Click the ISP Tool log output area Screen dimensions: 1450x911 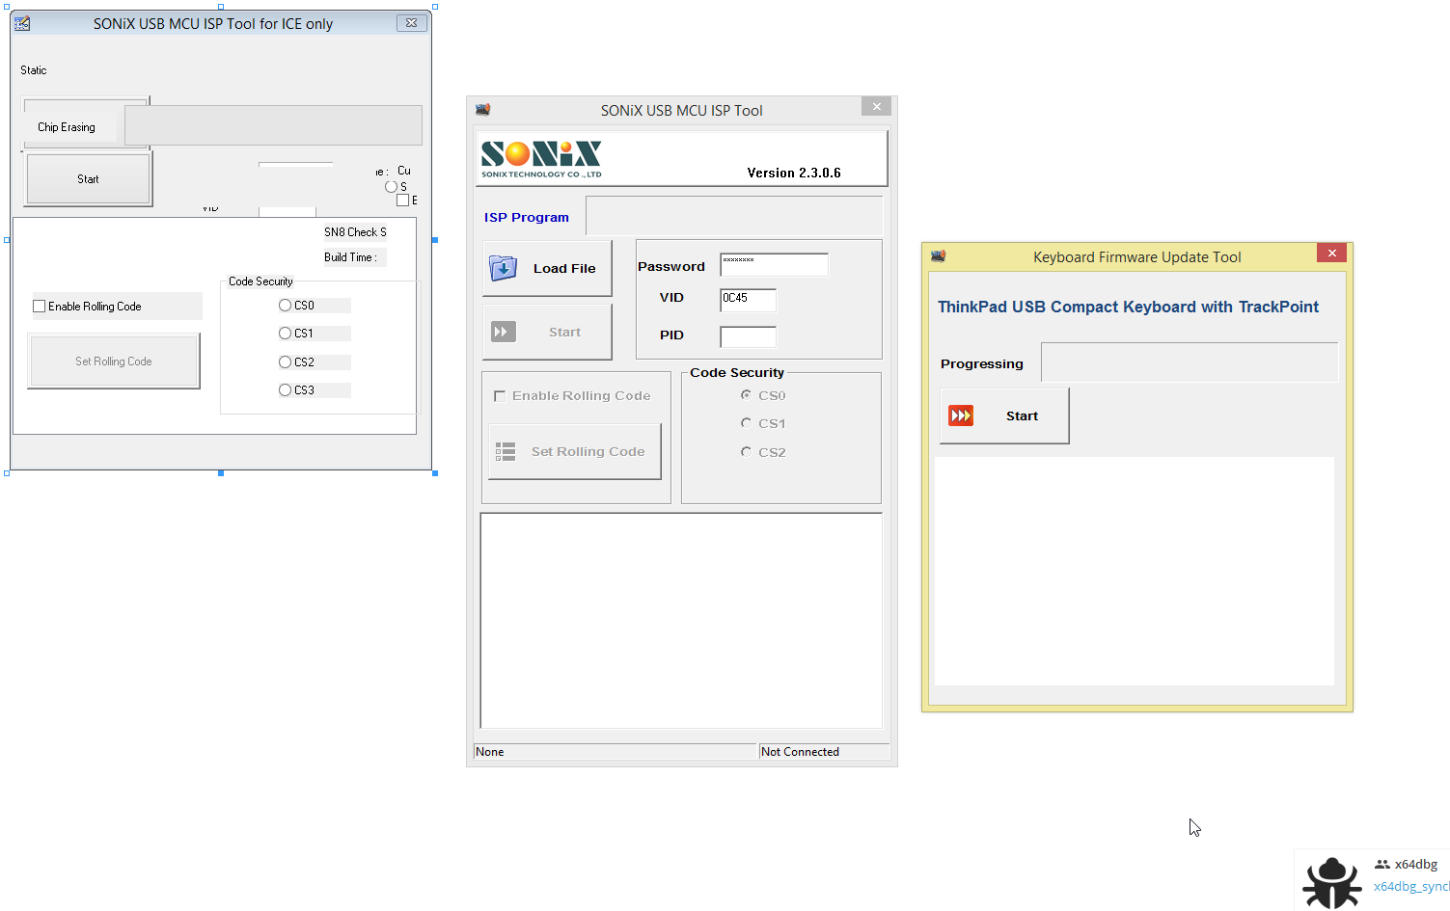point(681,621)
